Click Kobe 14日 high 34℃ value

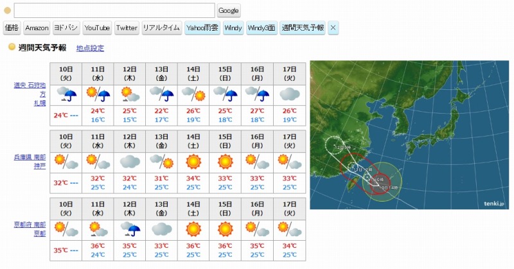pyautogui.click(x=193, y=178)
